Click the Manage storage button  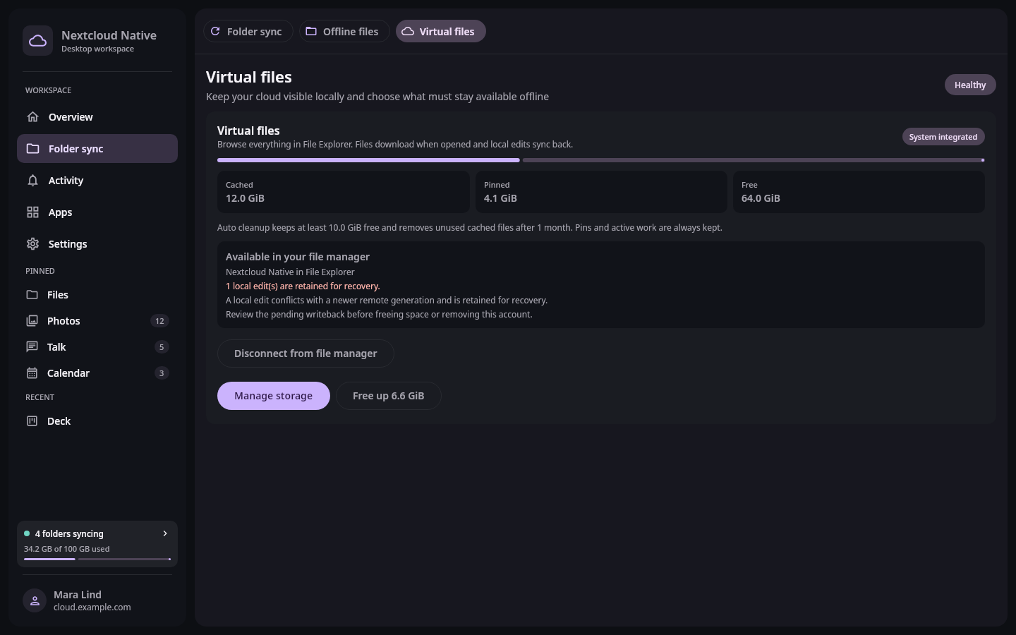pyautogui.click(x=273, y=396)
